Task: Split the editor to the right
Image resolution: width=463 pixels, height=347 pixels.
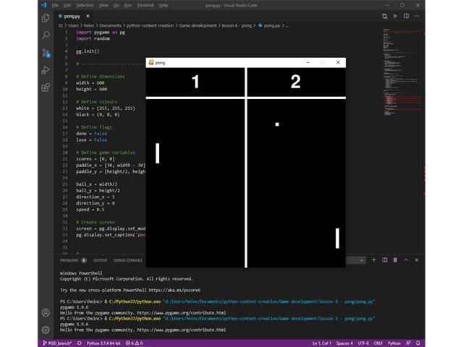Action: click(405, 15)
